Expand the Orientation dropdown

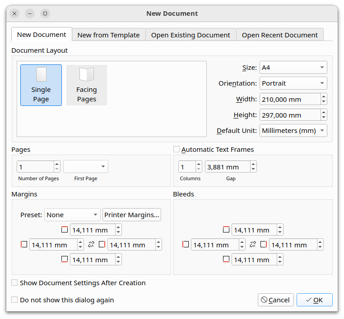[293, 83]
